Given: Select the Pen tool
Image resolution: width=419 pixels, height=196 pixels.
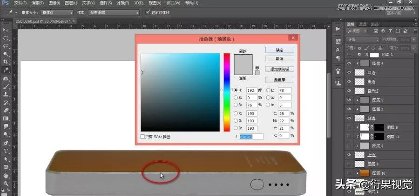Looking at the screenshot, I should (x=6, y=143).
